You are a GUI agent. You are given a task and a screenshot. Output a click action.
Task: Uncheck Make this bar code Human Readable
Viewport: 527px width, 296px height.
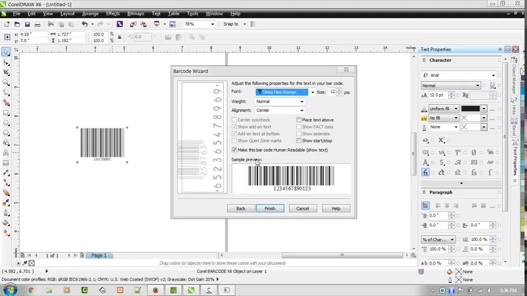(234, 150)
